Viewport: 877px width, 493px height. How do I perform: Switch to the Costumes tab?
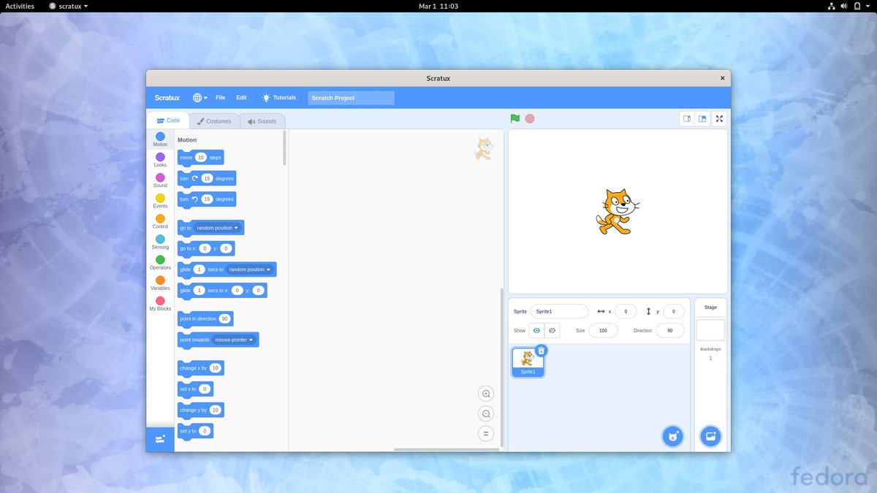point(214,121)
